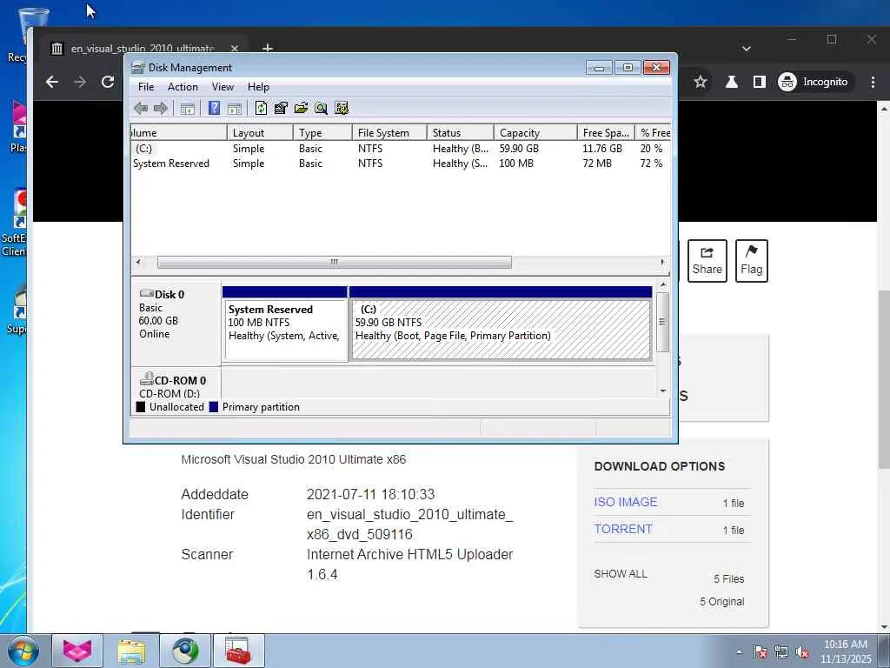The image size is (890, 668).
Task: Sort volumes by the Layout column header
Action: (259, 132)
